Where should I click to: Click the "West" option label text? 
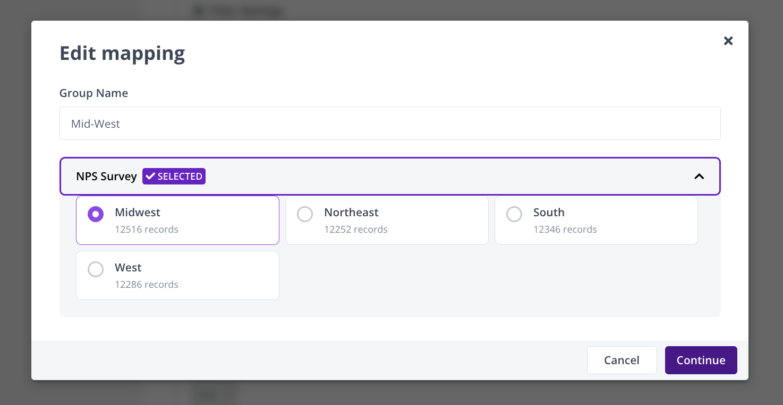128,268
